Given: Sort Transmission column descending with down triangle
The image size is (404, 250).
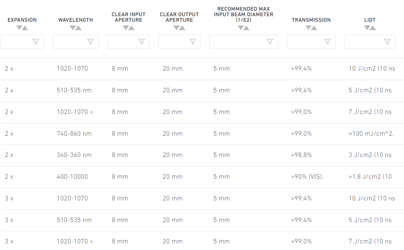Looking at the screenshot, I should pos(308,28).
